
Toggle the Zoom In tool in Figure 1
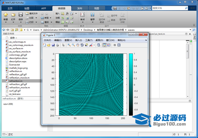[x=69, y=45]
